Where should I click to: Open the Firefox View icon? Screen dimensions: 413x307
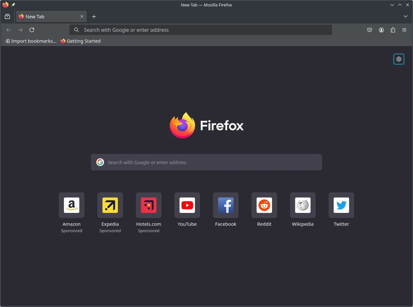[x=7, y=17]
